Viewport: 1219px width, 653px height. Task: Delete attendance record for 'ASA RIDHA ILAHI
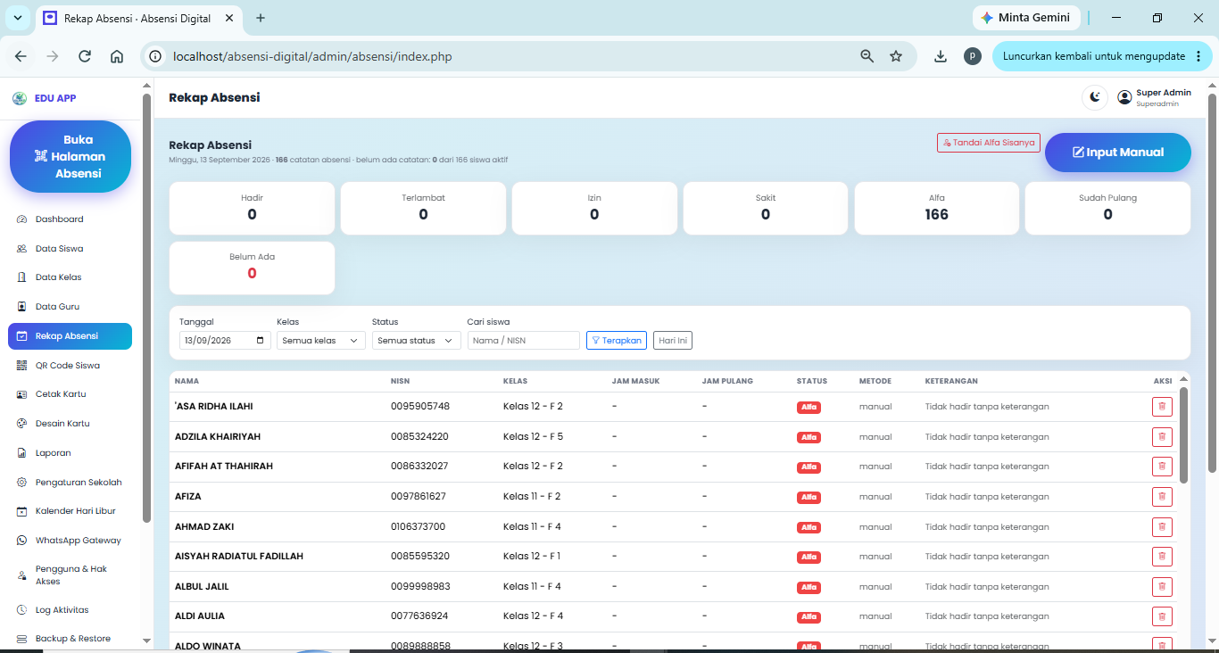click(1162, 407)
